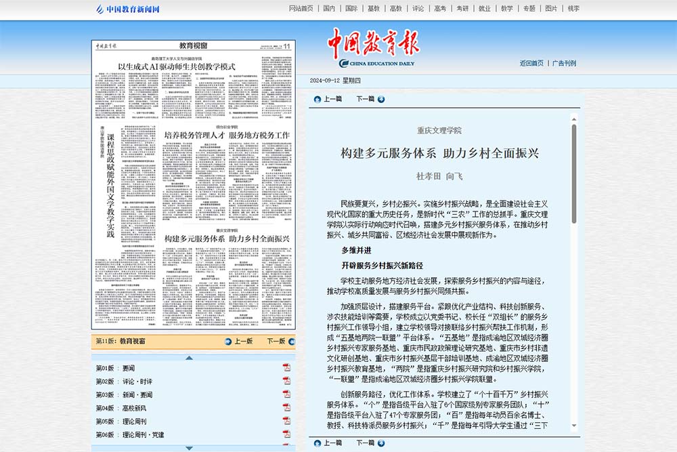677x452 pixels.
Task: Click the down arrow below the edition list
Action: (190, 449)
